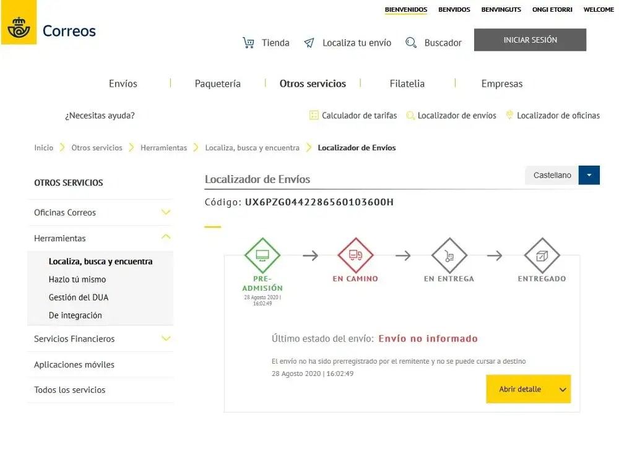
Task: Open the Empresas main menu
Action: coord(502,83)
